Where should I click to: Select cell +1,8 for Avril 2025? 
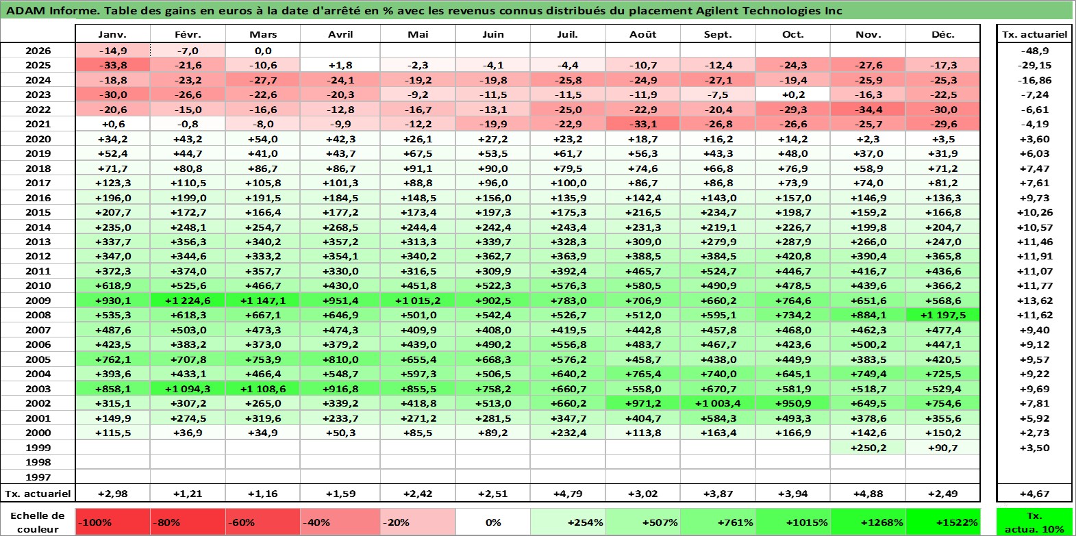(340, 65)
